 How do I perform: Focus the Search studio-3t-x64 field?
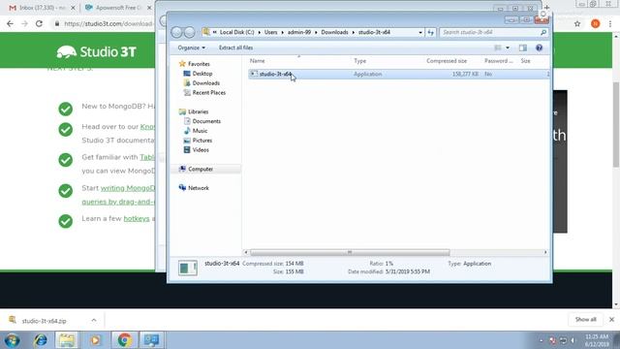490,32
